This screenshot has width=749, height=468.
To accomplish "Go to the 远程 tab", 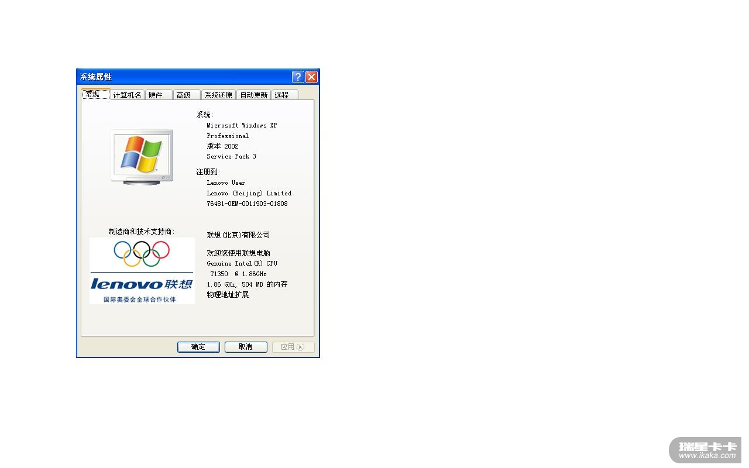I will coord(285,95).
